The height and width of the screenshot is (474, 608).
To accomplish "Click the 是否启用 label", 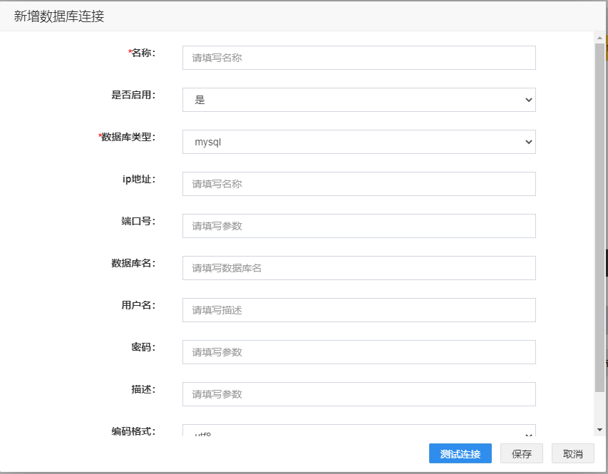I will (133, 95).
